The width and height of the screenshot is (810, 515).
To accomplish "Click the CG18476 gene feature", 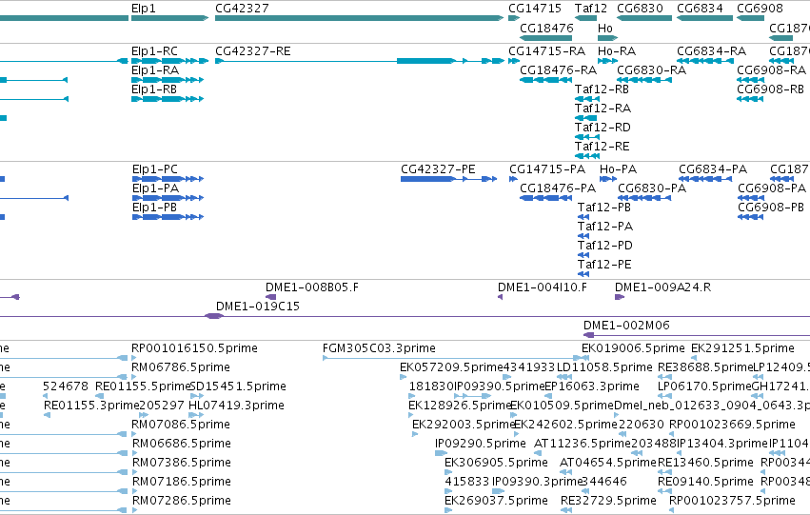I will coord(546,38).
